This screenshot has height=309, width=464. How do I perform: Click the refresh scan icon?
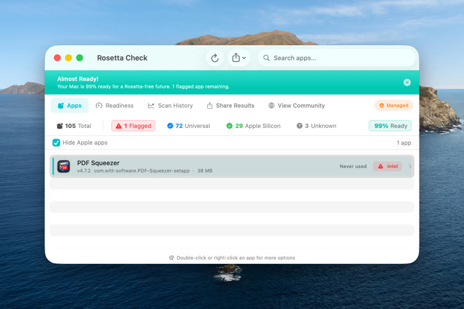[215, 58]
